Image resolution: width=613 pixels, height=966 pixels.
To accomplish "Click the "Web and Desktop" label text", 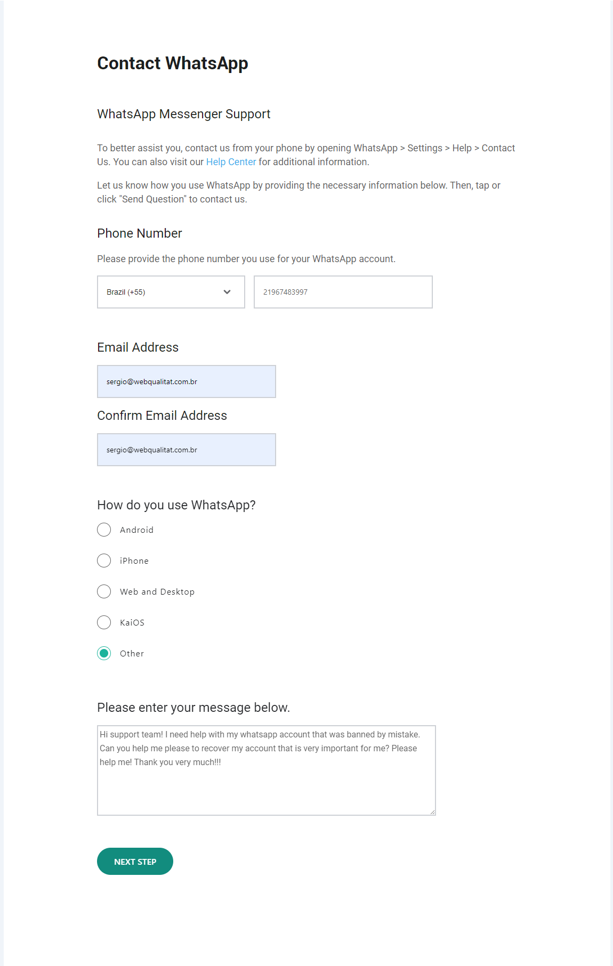I will [x=157, y=591].
